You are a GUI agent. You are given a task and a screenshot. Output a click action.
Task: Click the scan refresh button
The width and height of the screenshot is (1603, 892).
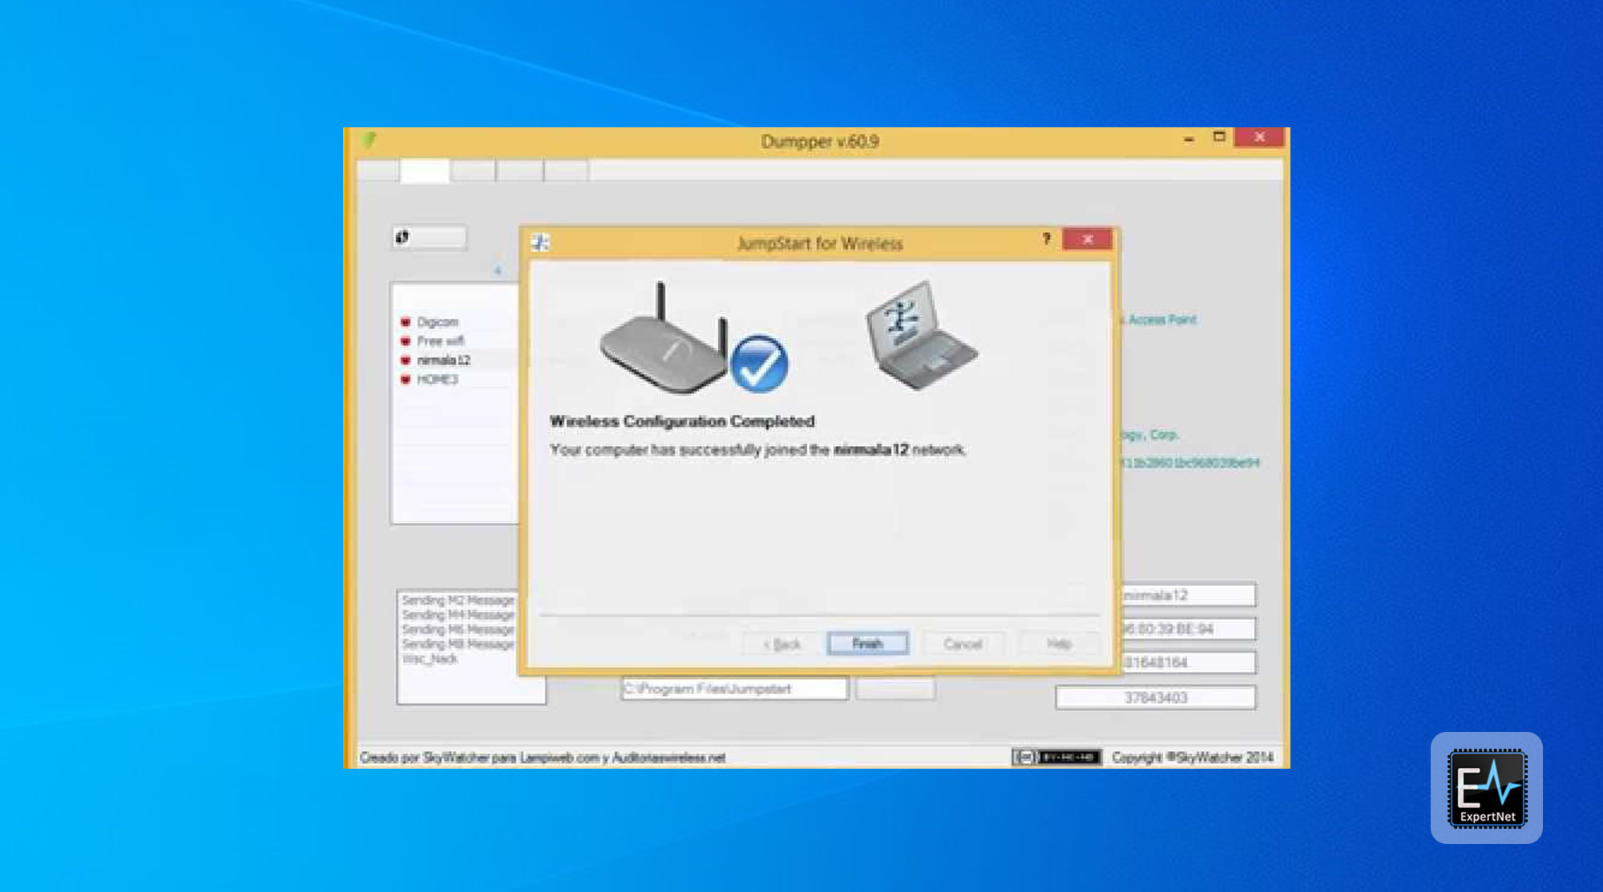tap(429, 237)
